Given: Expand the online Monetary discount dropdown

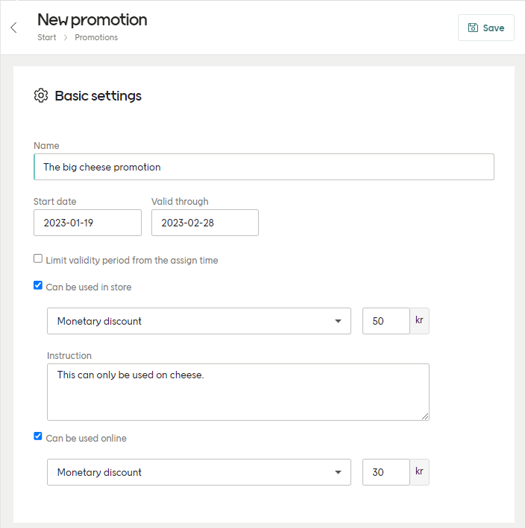Looking at the screenshot, I should 198,472.
